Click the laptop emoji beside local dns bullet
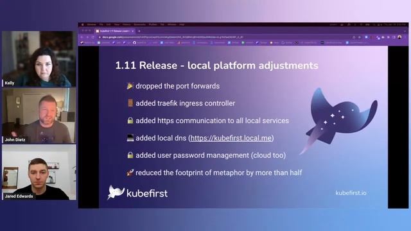 pos(130,138)
